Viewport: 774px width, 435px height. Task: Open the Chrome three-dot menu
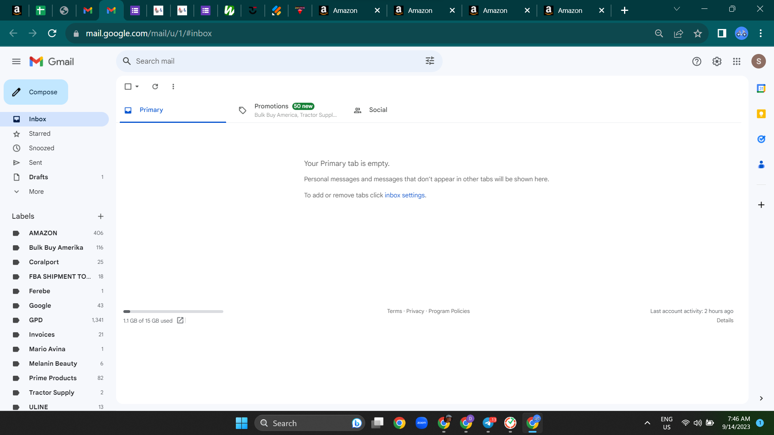(760, 33)
